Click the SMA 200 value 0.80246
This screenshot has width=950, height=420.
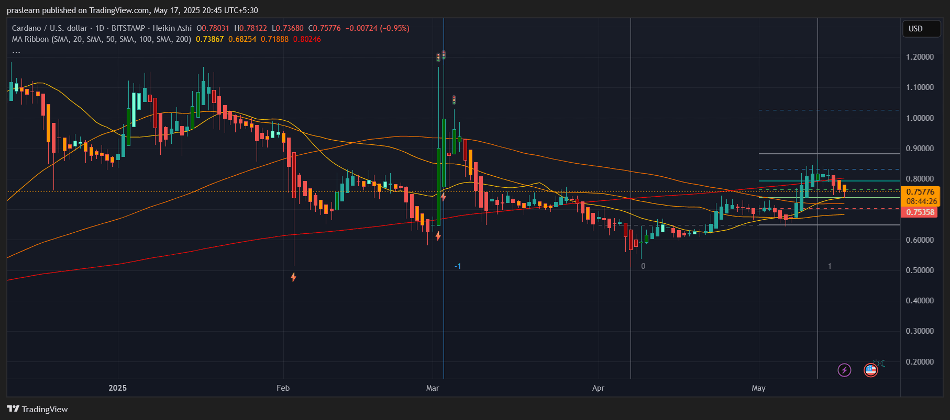point(307,39)
